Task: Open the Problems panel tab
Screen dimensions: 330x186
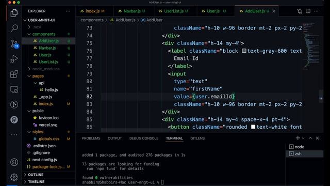Action: tap(91, 138)
